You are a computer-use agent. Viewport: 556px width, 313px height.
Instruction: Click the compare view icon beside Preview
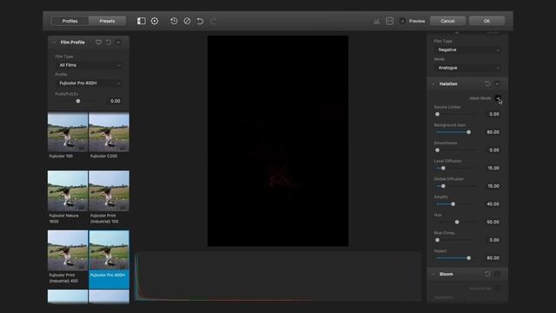pos(389,21)
